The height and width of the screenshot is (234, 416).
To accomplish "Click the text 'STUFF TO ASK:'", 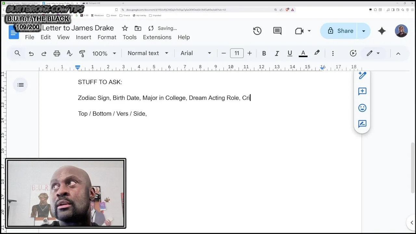I will pyautogui.click(x=100, y=82).
